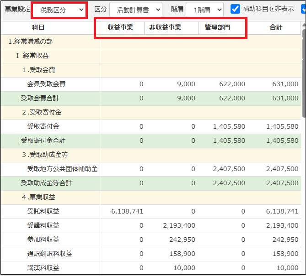306x276 pixels.
Task: Select the 2.受取寄付金 heading row
Action: pos(151,113)
